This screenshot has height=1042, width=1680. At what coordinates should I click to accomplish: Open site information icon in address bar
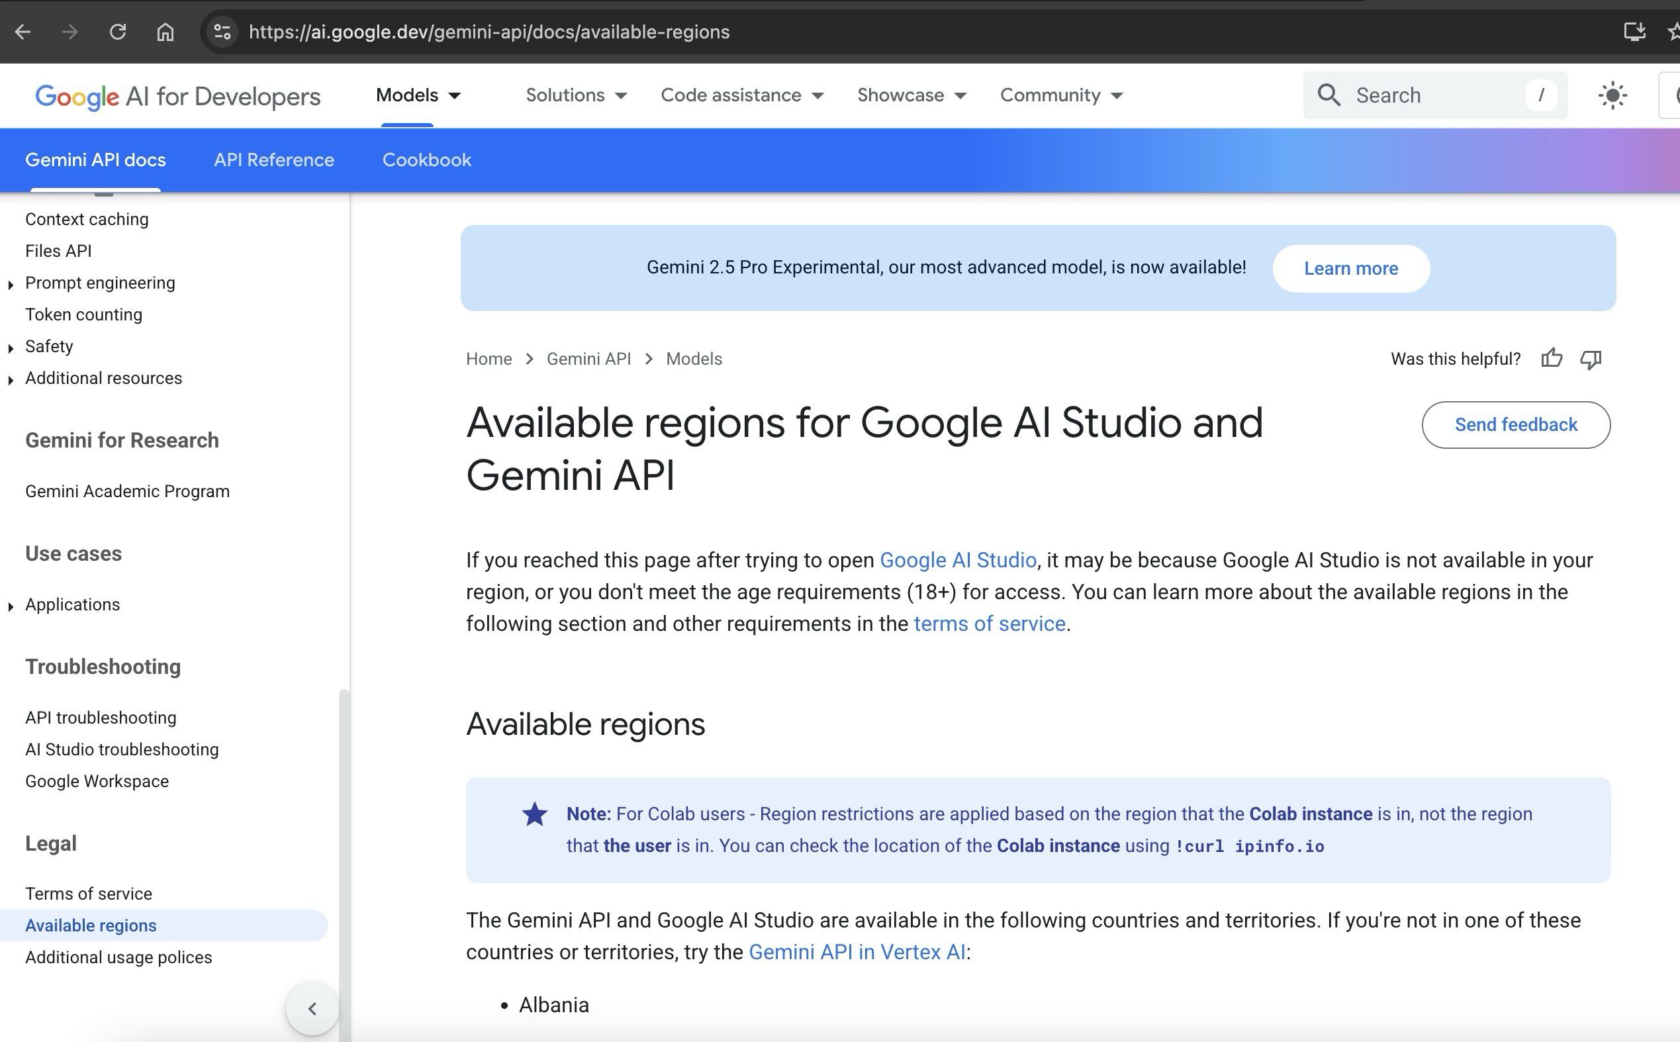tap(222, 32)
